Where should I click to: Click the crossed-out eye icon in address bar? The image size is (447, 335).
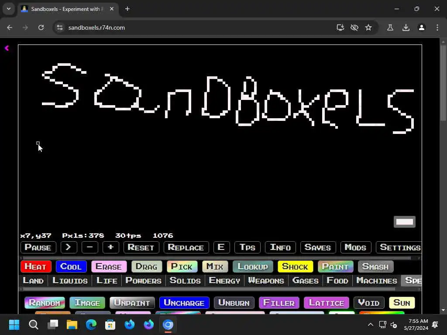pos(354,27)
